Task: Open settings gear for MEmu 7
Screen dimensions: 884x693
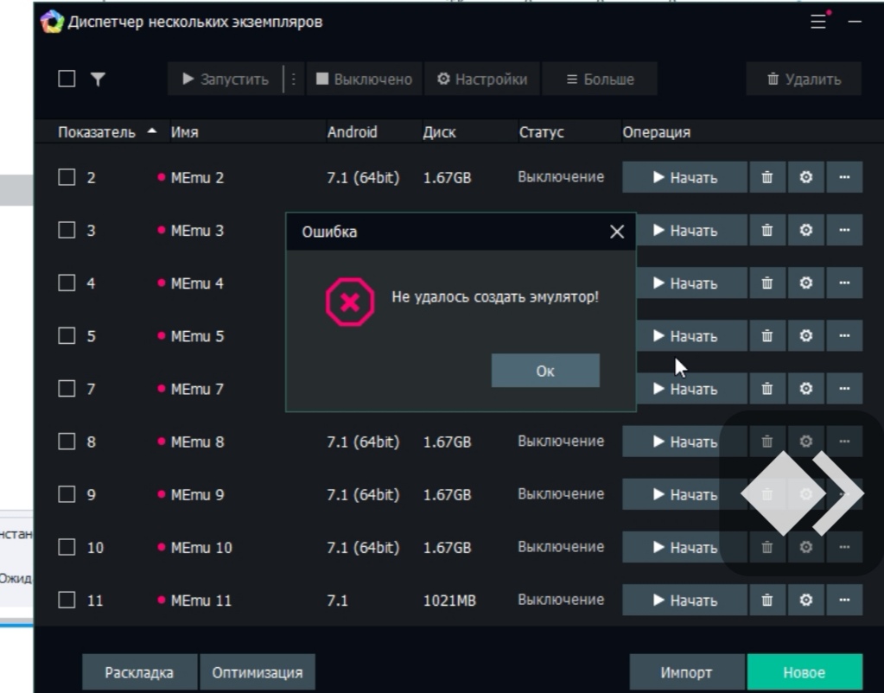Action: tap(805, 389)
